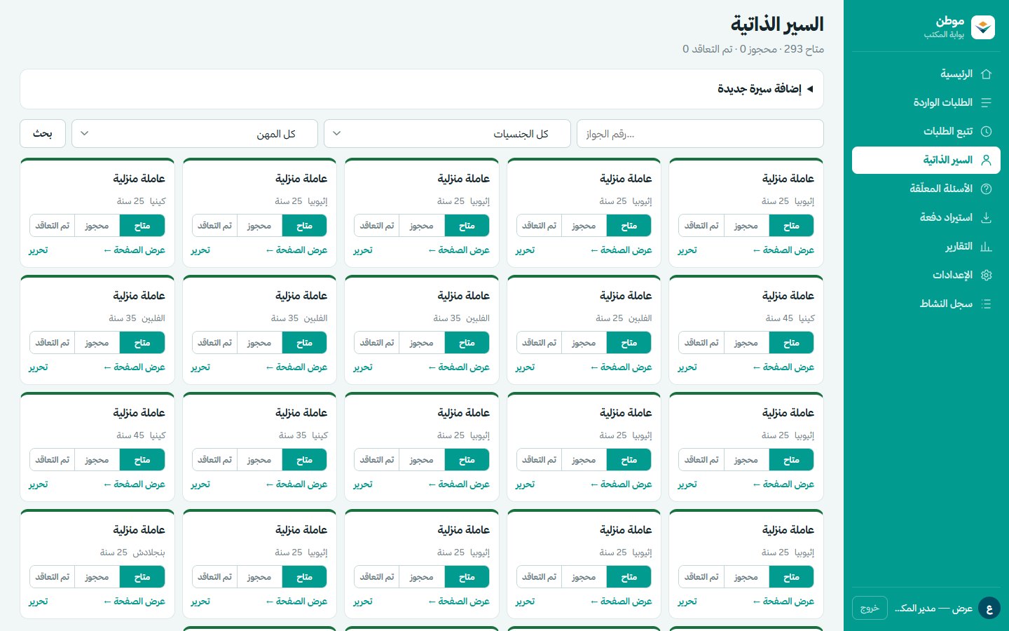
Task: Open عرض الصفحة on the كينيا 25 سنة card
Action: tap(135, 250)
